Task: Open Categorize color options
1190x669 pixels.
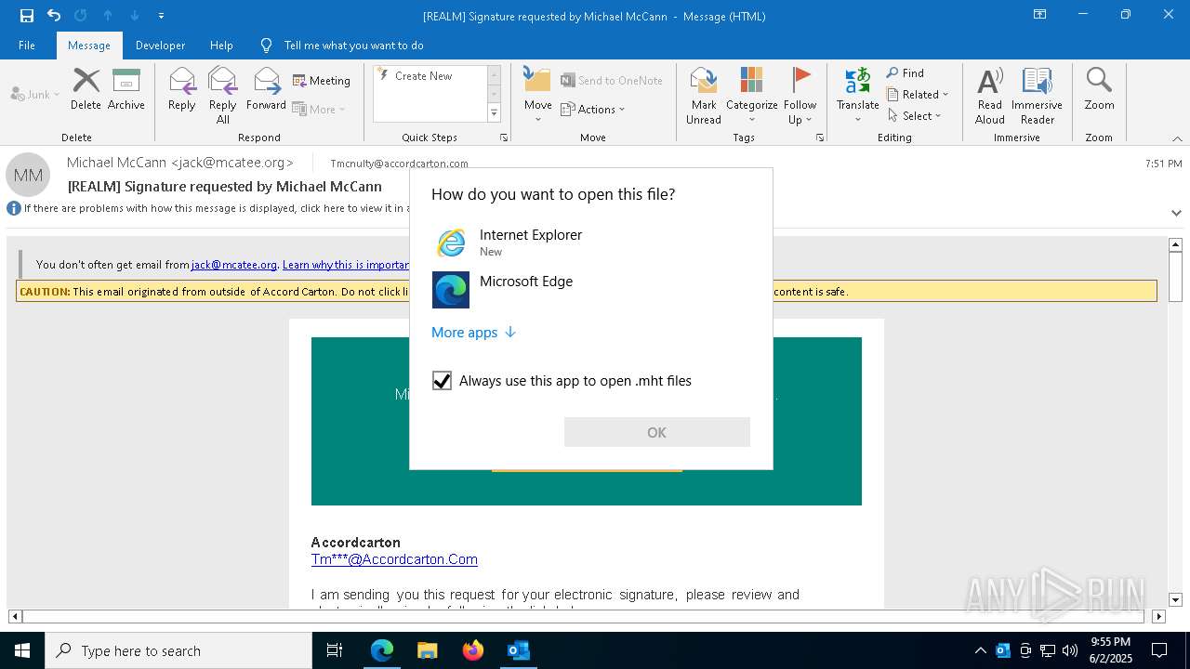Action: (751, 95)
